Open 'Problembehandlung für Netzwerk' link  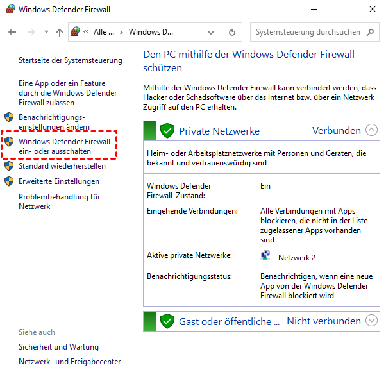point(60,202)
